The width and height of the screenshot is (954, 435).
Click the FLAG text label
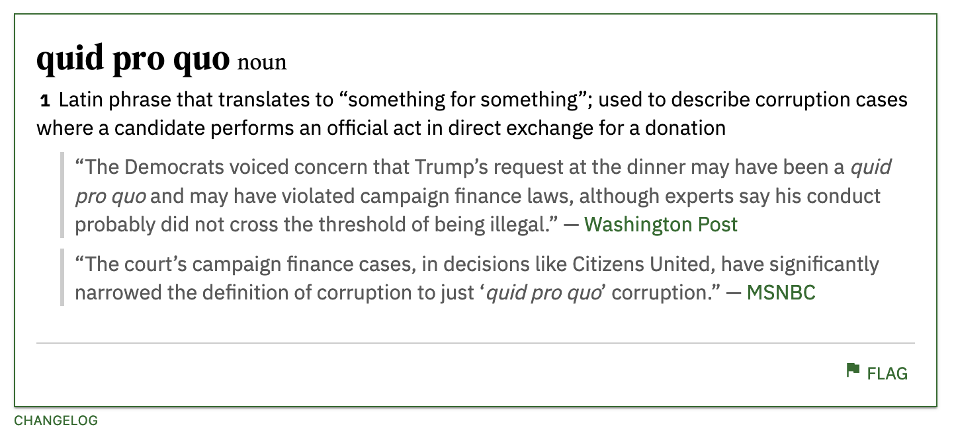click(887, 374)
